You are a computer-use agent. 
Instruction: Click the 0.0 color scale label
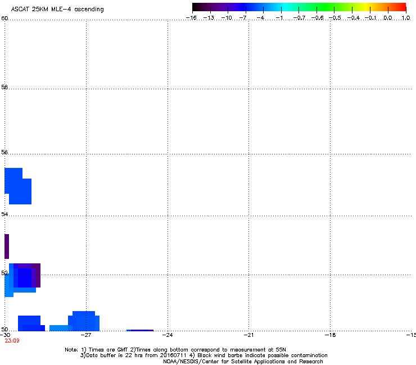pos(388,18)
